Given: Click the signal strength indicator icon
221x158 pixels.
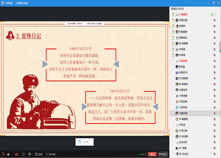Looking at the screenshot, I should click(139, 154).
